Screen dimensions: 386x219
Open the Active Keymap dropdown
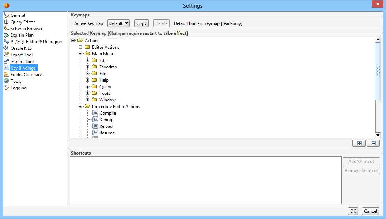click(x=119, y=23)
